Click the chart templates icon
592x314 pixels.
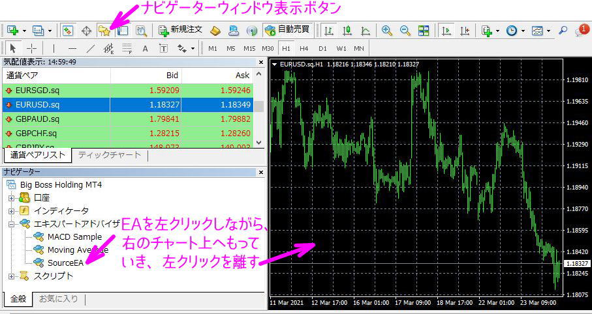pyautogui.click(x=537, y=31)
